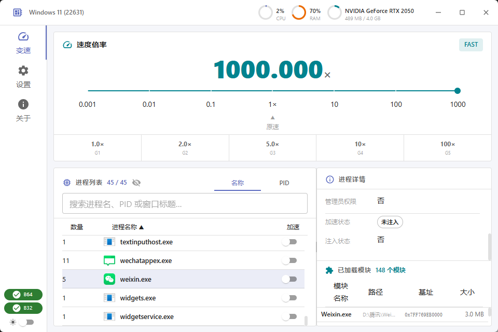This screenshot has height=332, width=498.
Task: Click the FAST mode badge
Action: (x=471, y=45)
